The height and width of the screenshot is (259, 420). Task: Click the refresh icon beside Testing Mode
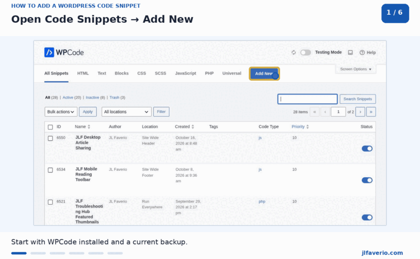pos(294,52)
